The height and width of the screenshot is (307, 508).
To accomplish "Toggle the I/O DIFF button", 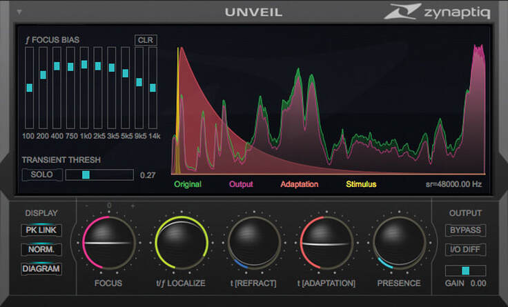I will pos(466,249).
